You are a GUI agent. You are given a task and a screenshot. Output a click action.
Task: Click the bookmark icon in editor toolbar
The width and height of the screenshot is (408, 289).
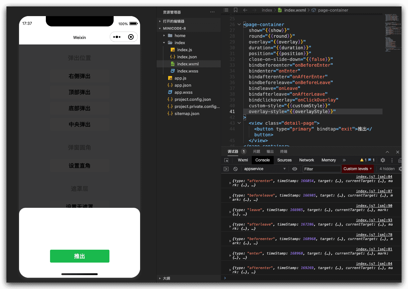point(236,10)
